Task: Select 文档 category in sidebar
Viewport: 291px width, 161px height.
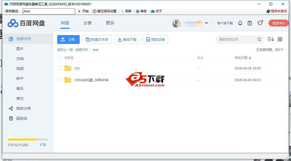Action: pos(20,59)
